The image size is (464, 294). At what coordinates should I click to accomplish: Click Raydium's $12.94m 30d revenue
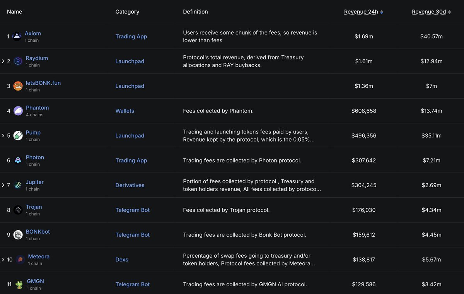pos(432,61)
